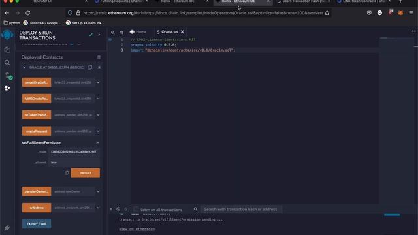Open Set Up a ChainLink bookmark
The width and height of the screenshot is (418, 235).
tap(86, 23)
